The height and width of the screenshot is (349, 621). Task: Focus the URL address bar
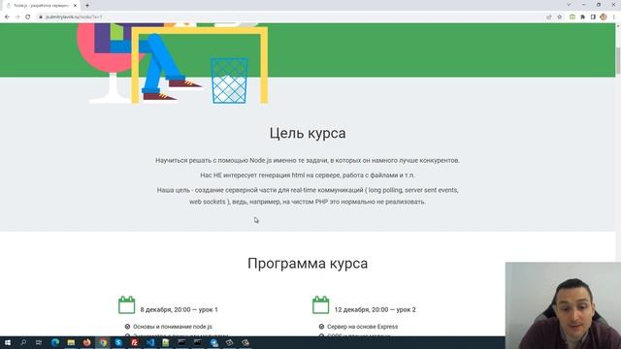[291, 17]
